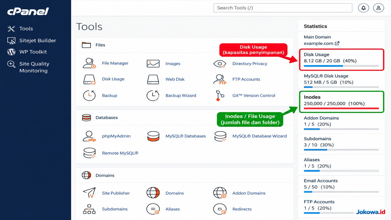Open the Aliases icon
391x220 pixels.
coord(153,209)
